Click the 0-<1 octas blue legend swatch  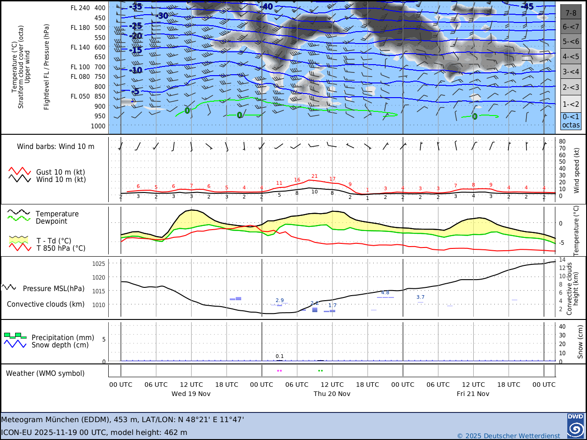click(x=571, y=121)
